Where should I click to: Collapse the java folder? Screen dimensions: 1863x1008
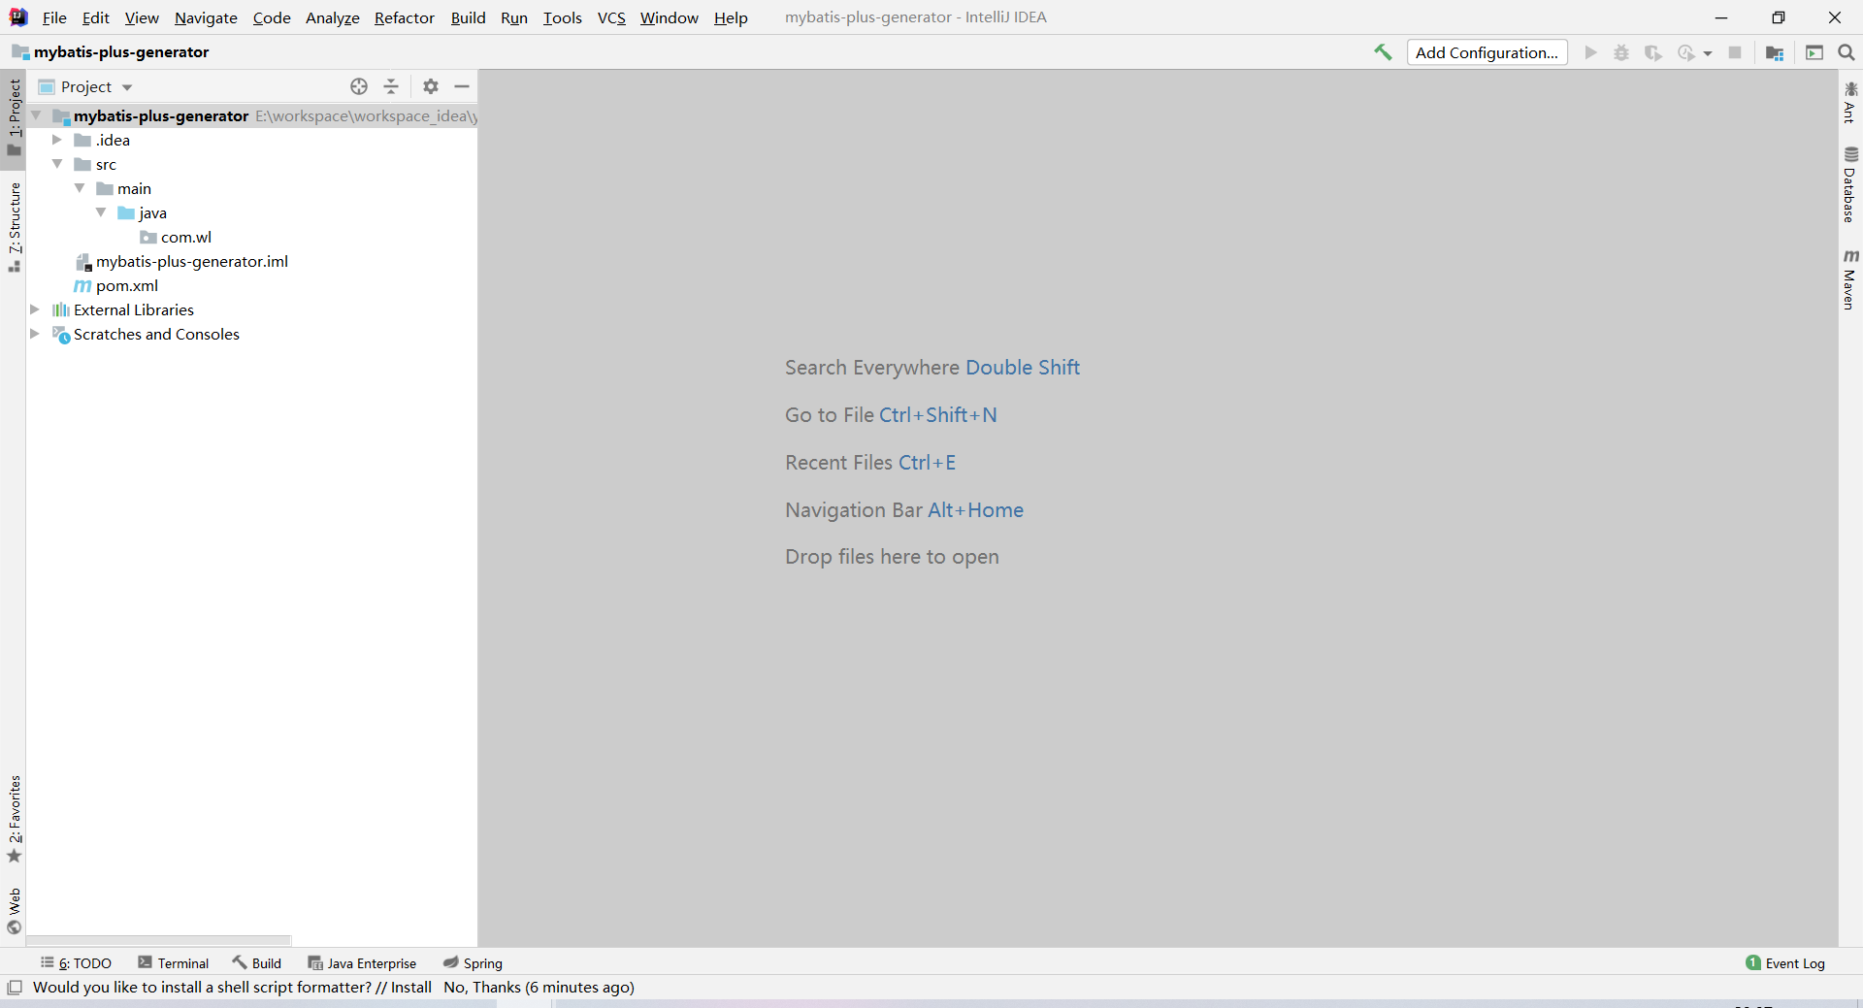pyautogui.click(x=101, y=212)
